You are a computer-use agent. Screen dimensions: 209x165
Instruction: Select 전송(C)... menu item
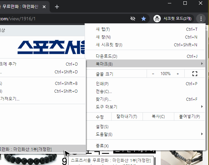[x=146, y=91]
